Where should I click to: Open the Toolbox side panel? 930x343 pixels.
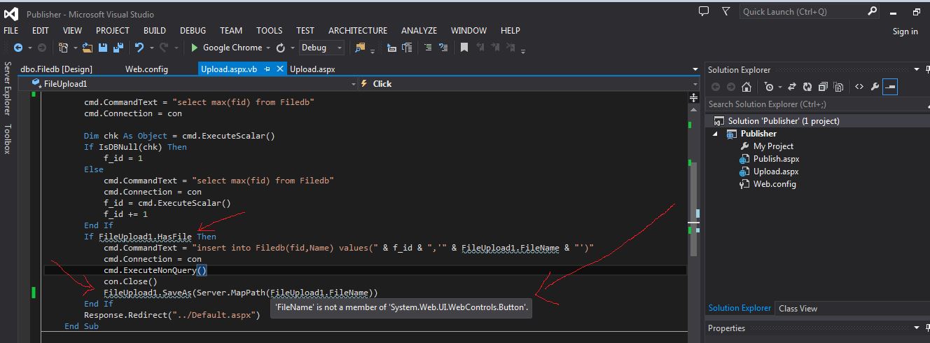point(8,139)
